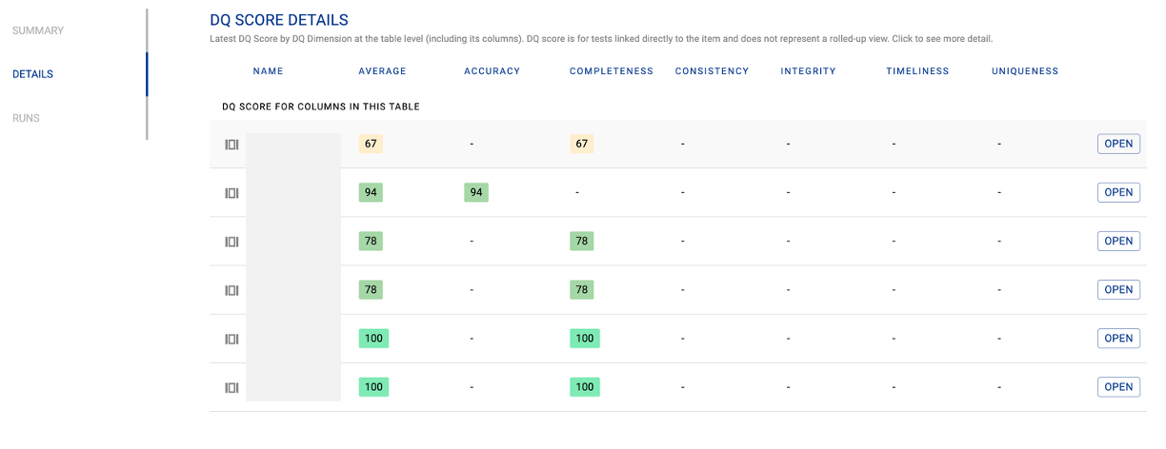Click the redacted name cell in the 67 row
1166x449 pixels.
(293, 145)
